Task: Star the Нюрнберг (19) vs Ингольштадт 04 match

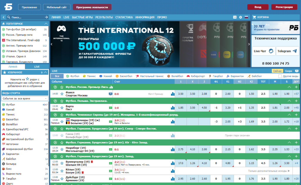Action: pos(62,150)
